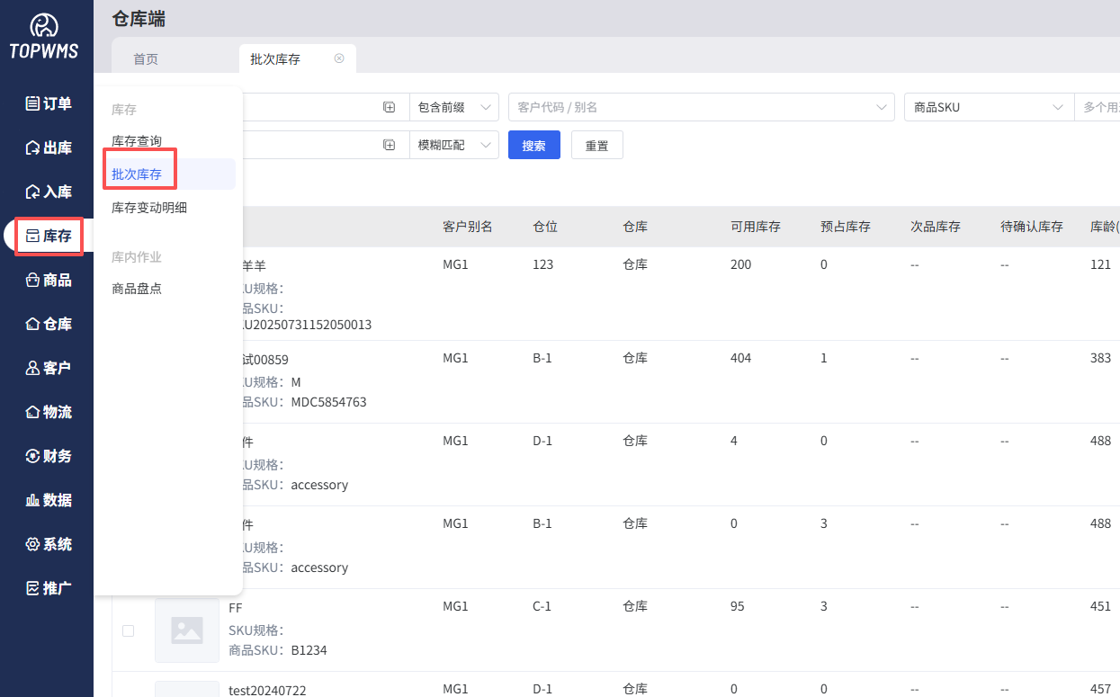
Task: Click the FF product image thumbnail
Action: [x=187, y=631]
